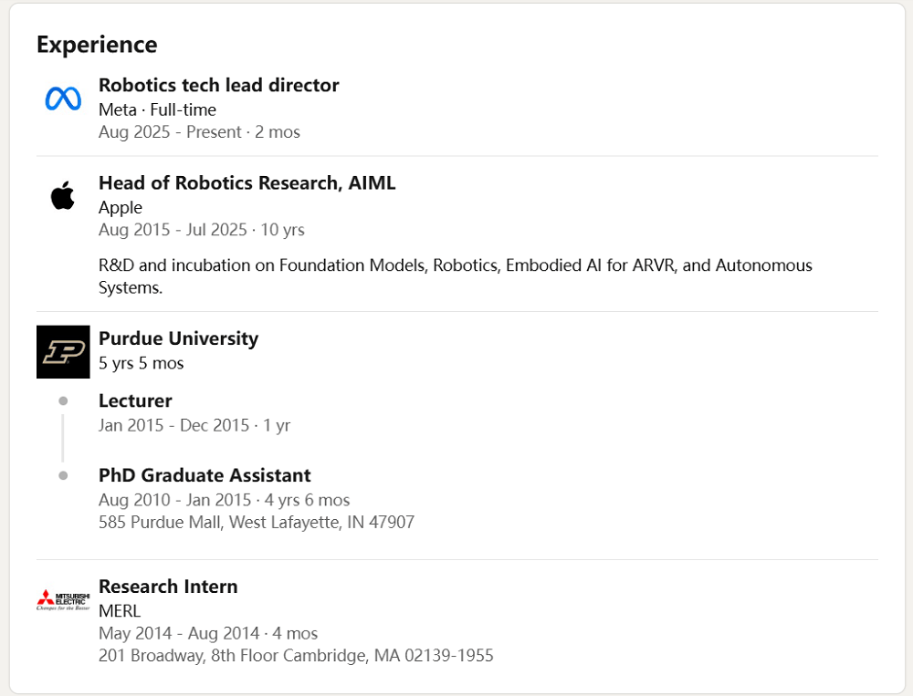Open the Robotics tech lead director title

[218, 85]
